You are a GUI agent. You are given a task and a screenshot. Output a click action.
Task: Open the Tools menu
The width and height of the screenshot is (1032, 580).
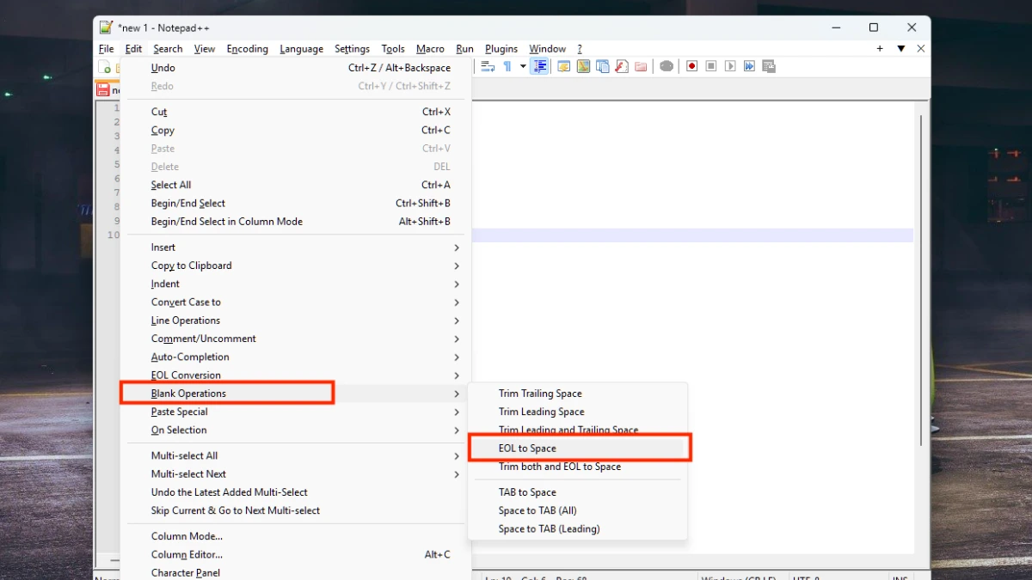click(393, 49)
